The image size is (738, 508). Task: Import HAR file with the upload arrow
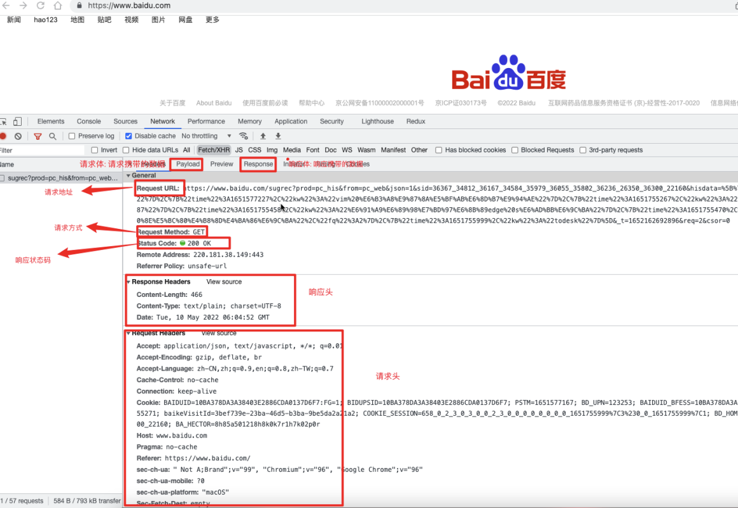coord(263,136)
